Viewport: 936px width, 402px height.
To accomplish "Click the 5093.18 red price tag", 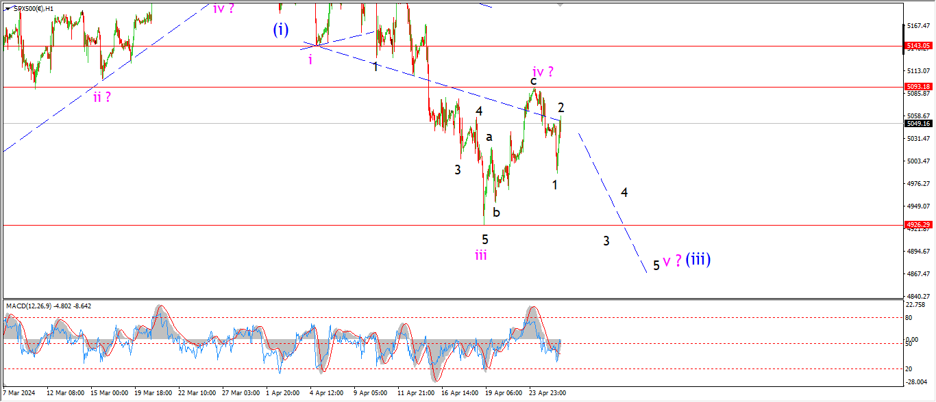I will [917, 87].
